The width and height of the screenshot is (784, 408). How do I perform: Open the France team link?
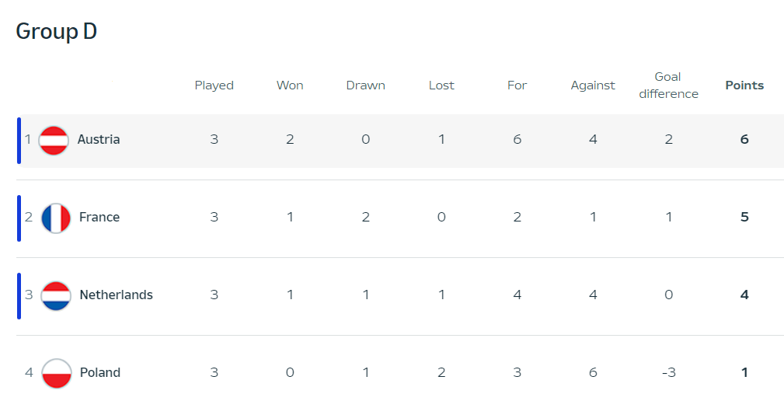coord(99,217)
